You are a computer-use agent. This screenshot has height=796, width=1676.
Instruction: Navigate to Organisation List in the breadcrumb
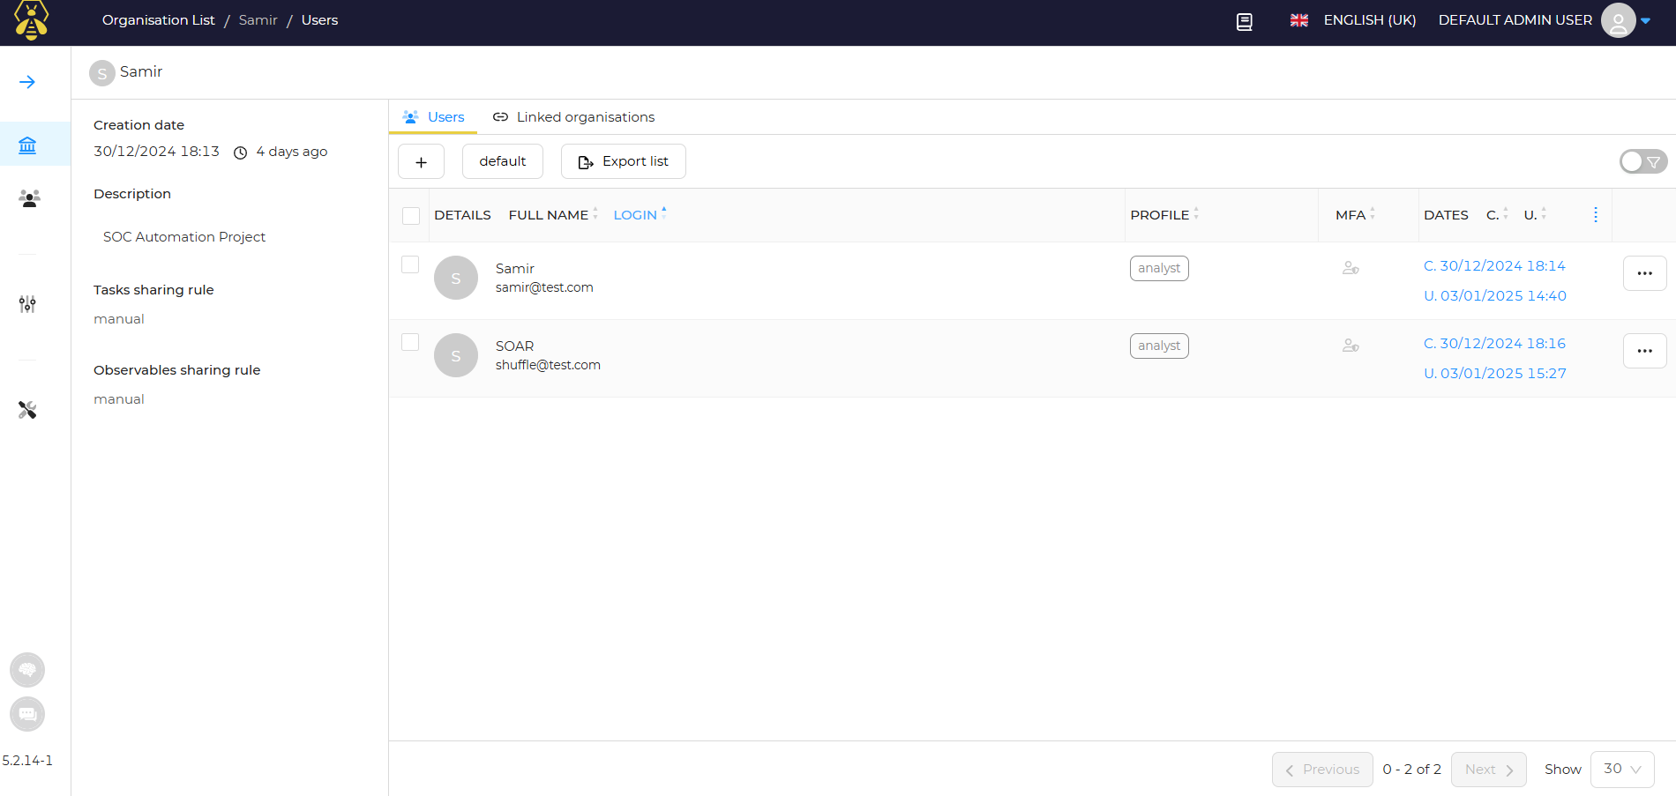point(158,19)
